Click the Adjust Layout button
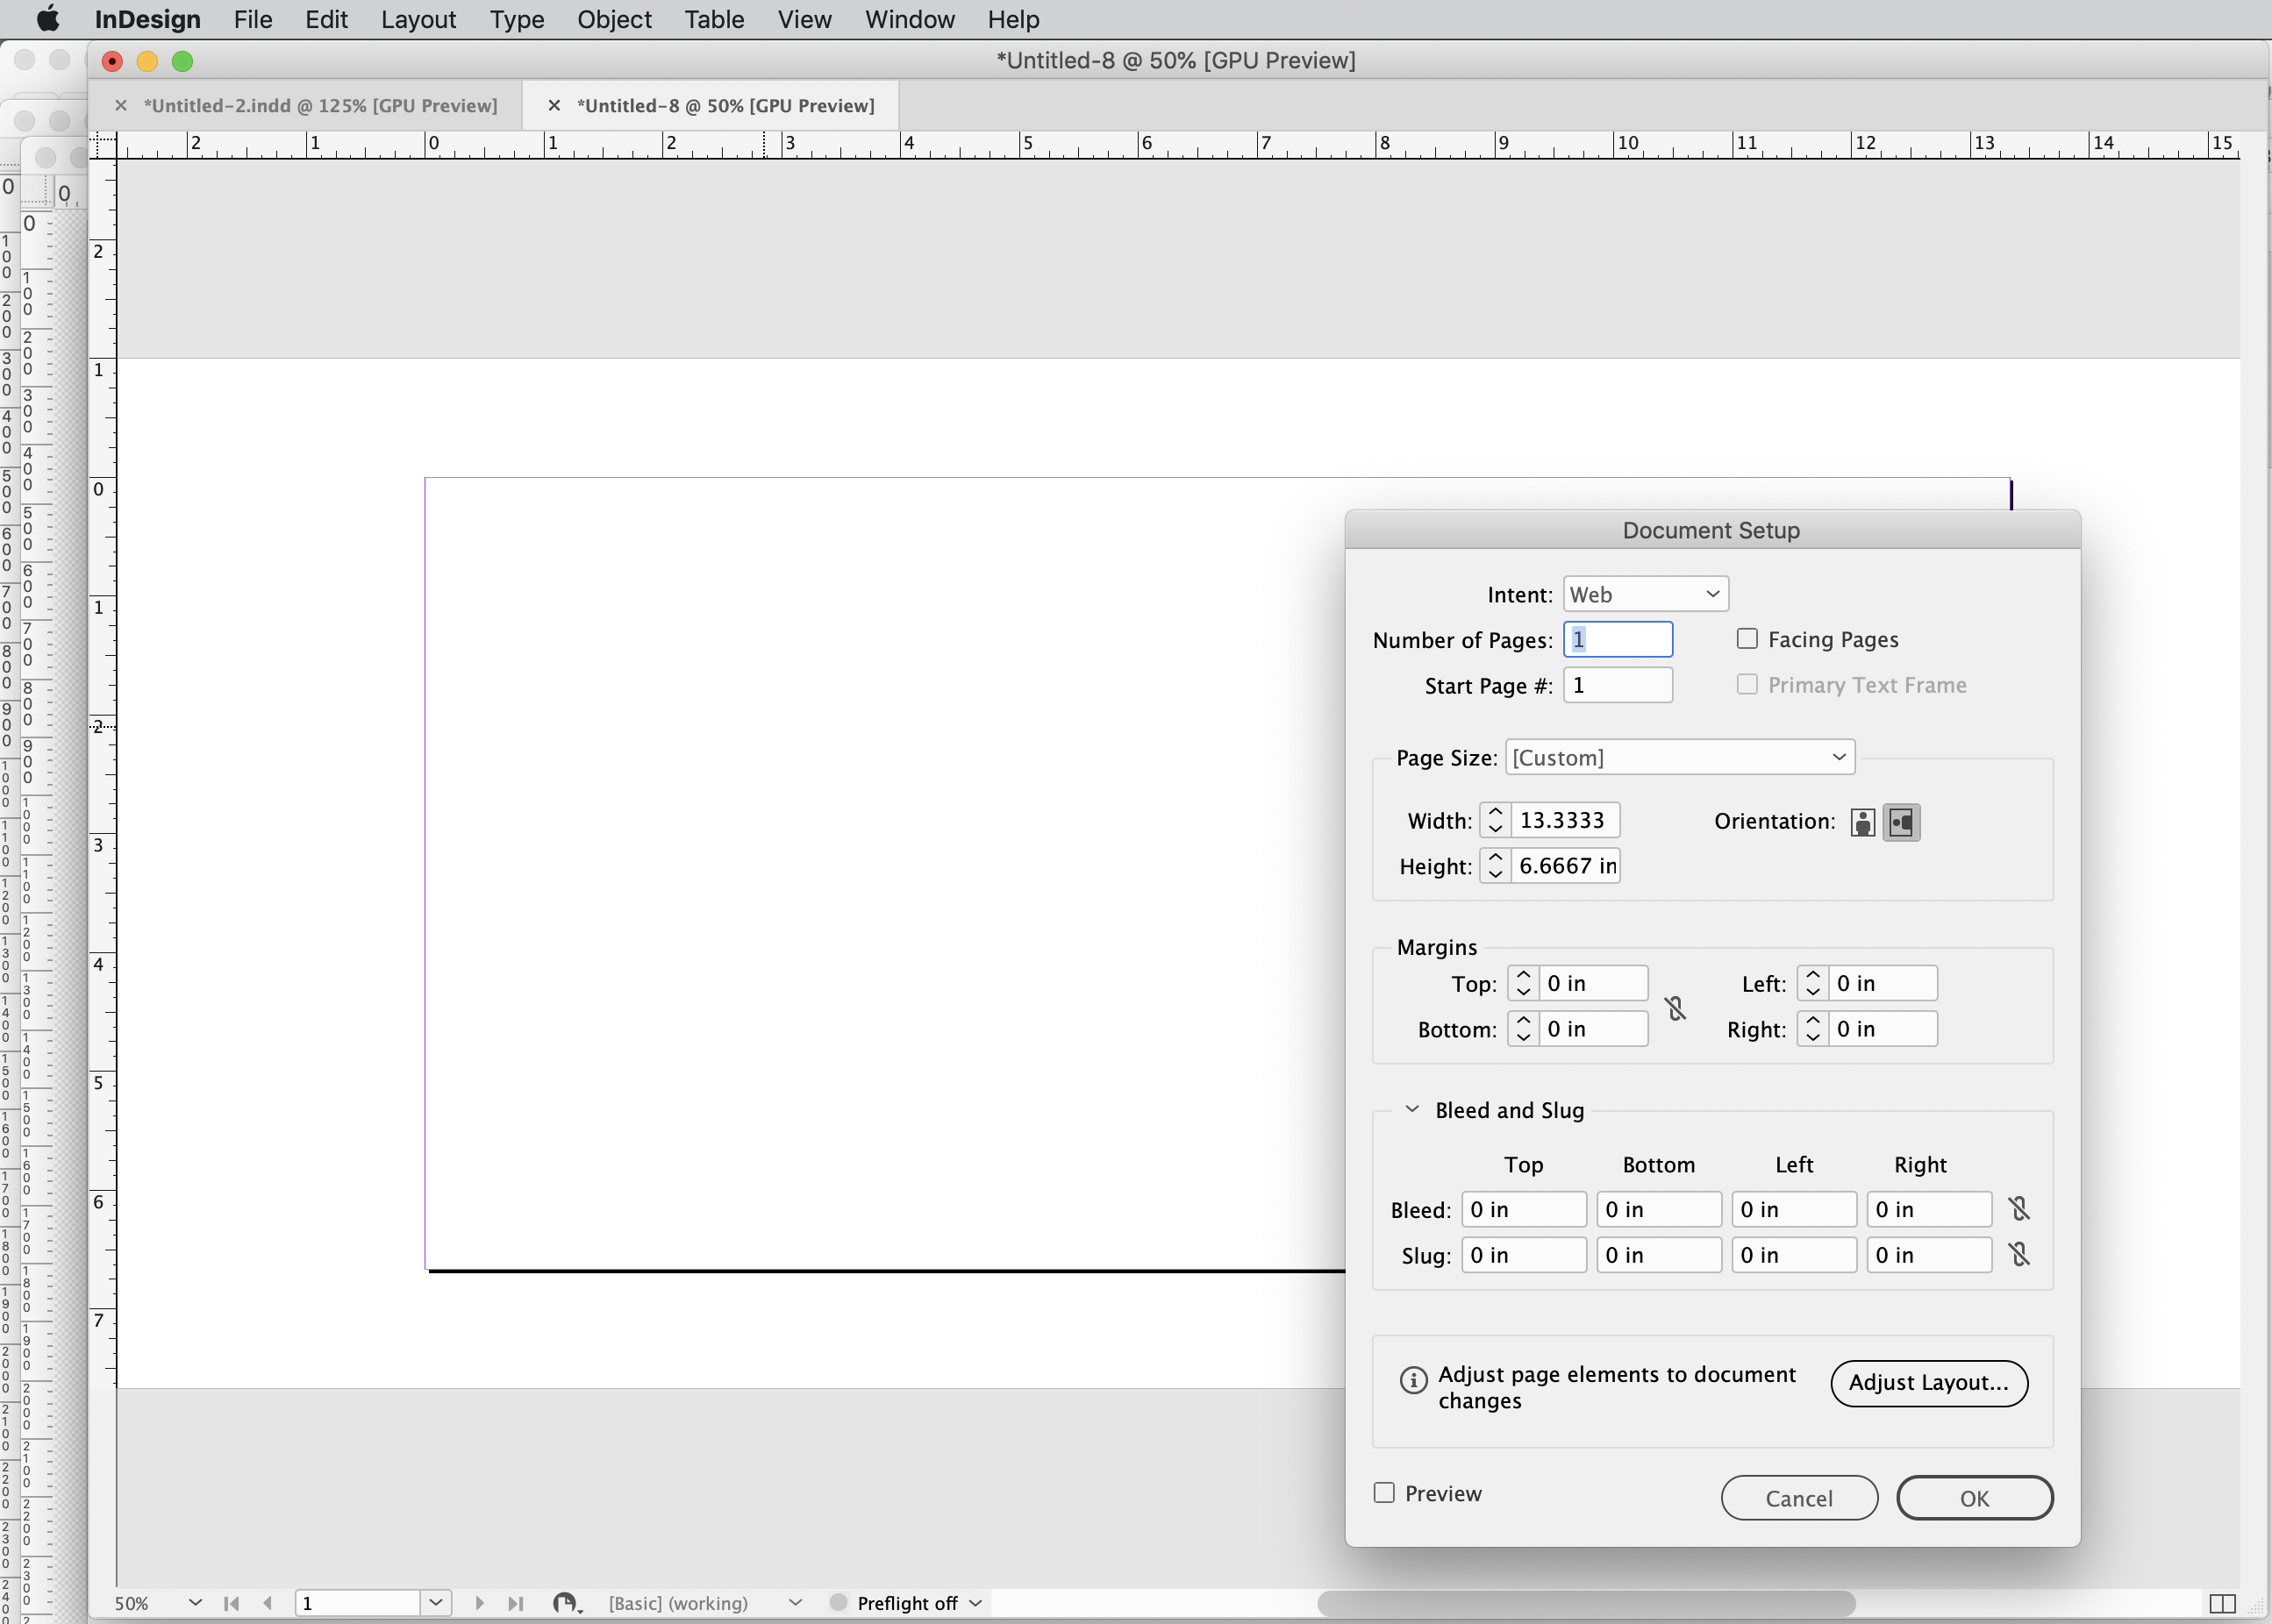Screen dimensions: 2272x1624 [x=1927, y=1383]
